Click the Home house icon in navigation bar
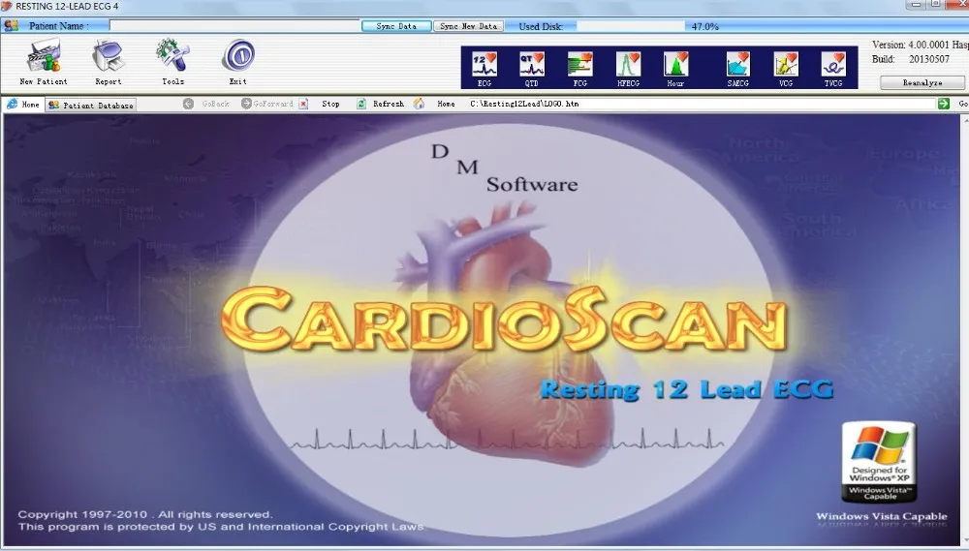This screenshot has height=551, width=969. 419,104
